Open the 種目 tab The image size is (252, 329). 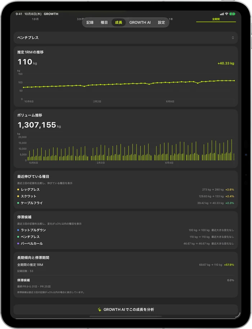point(104,22)
